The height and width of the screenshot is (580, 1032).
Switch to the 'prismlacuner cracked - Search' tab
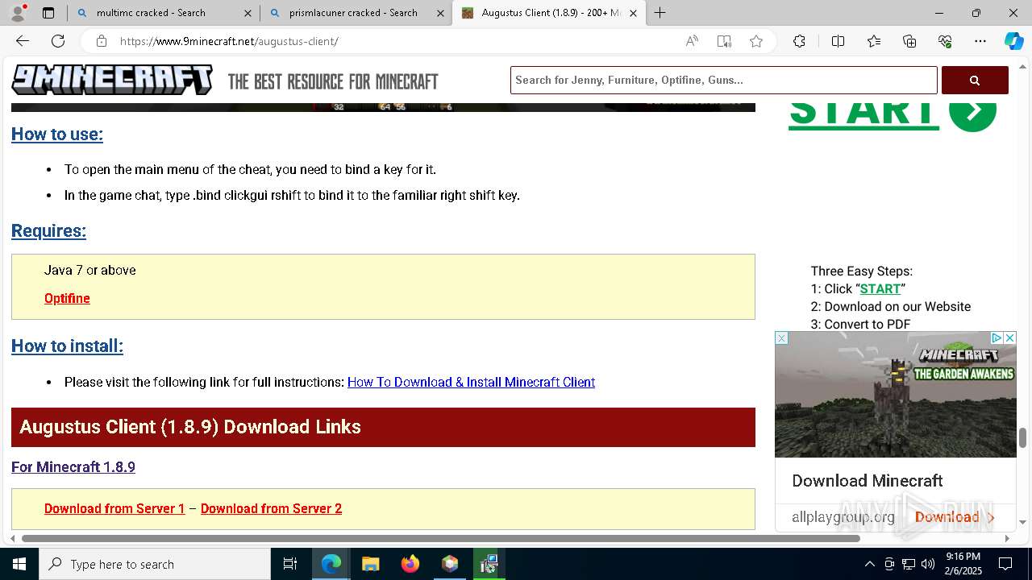353,13
